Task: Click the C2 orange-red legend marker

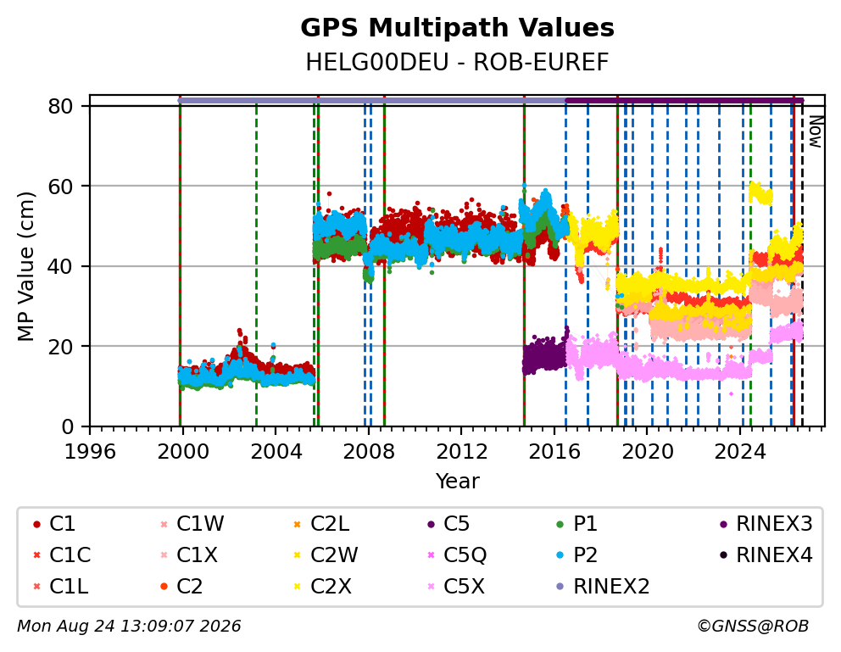Action: pyautogui.click(x=164, y=587)
